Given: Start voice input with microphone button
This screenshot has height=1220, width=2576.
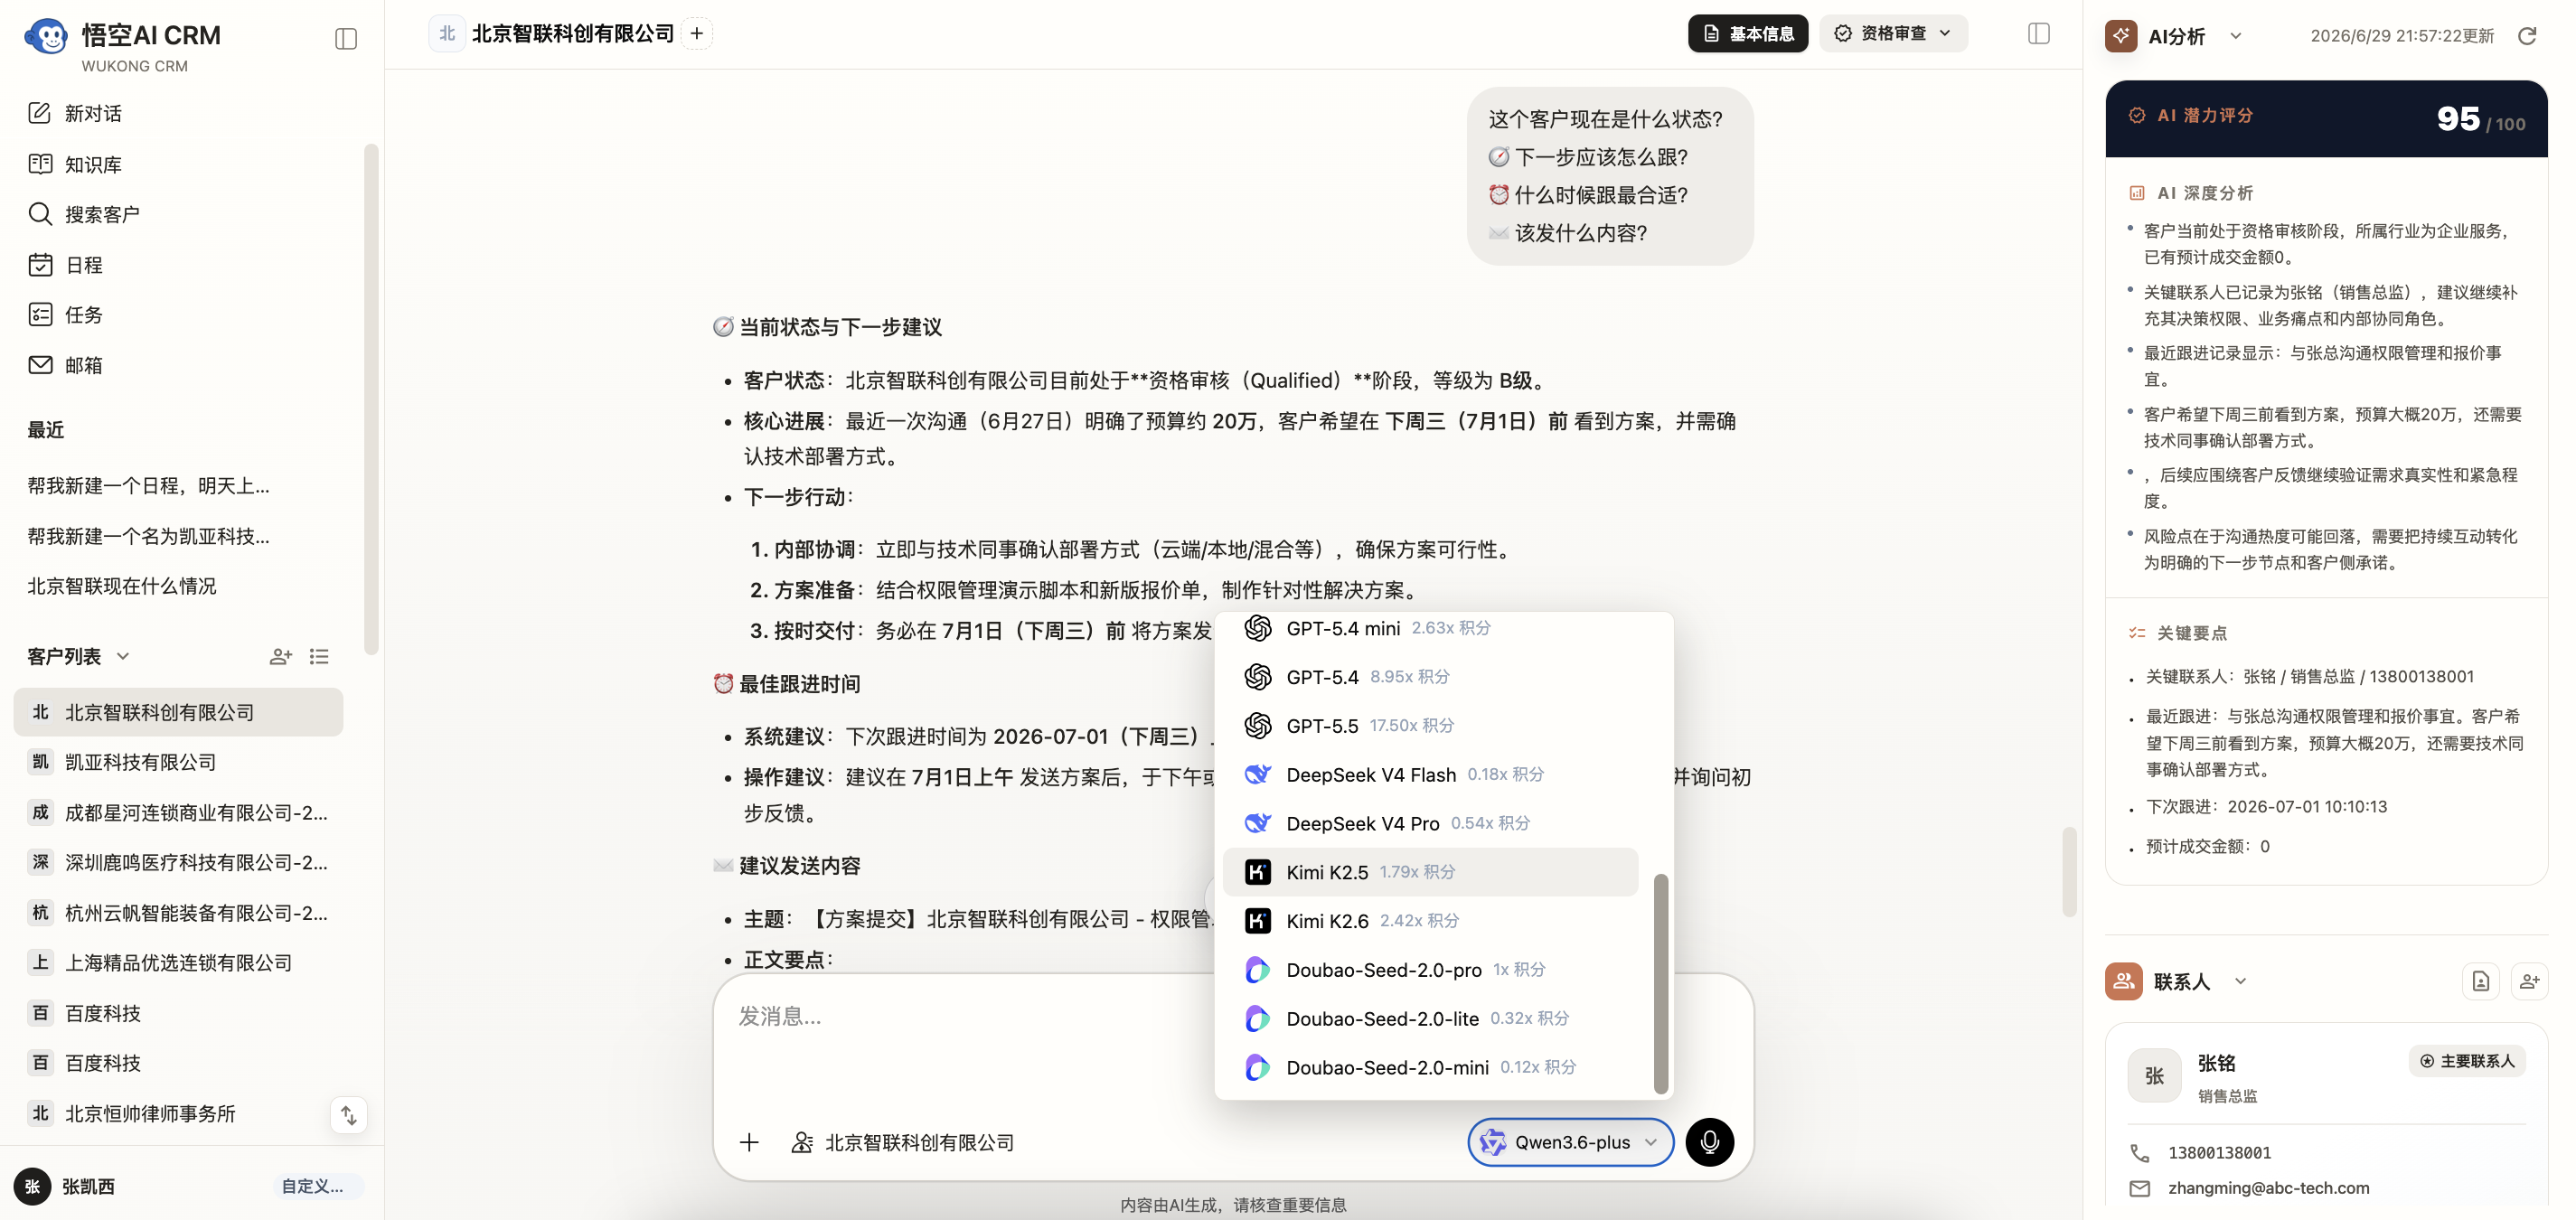Looking at the screenshot, I should 1710,1142.
